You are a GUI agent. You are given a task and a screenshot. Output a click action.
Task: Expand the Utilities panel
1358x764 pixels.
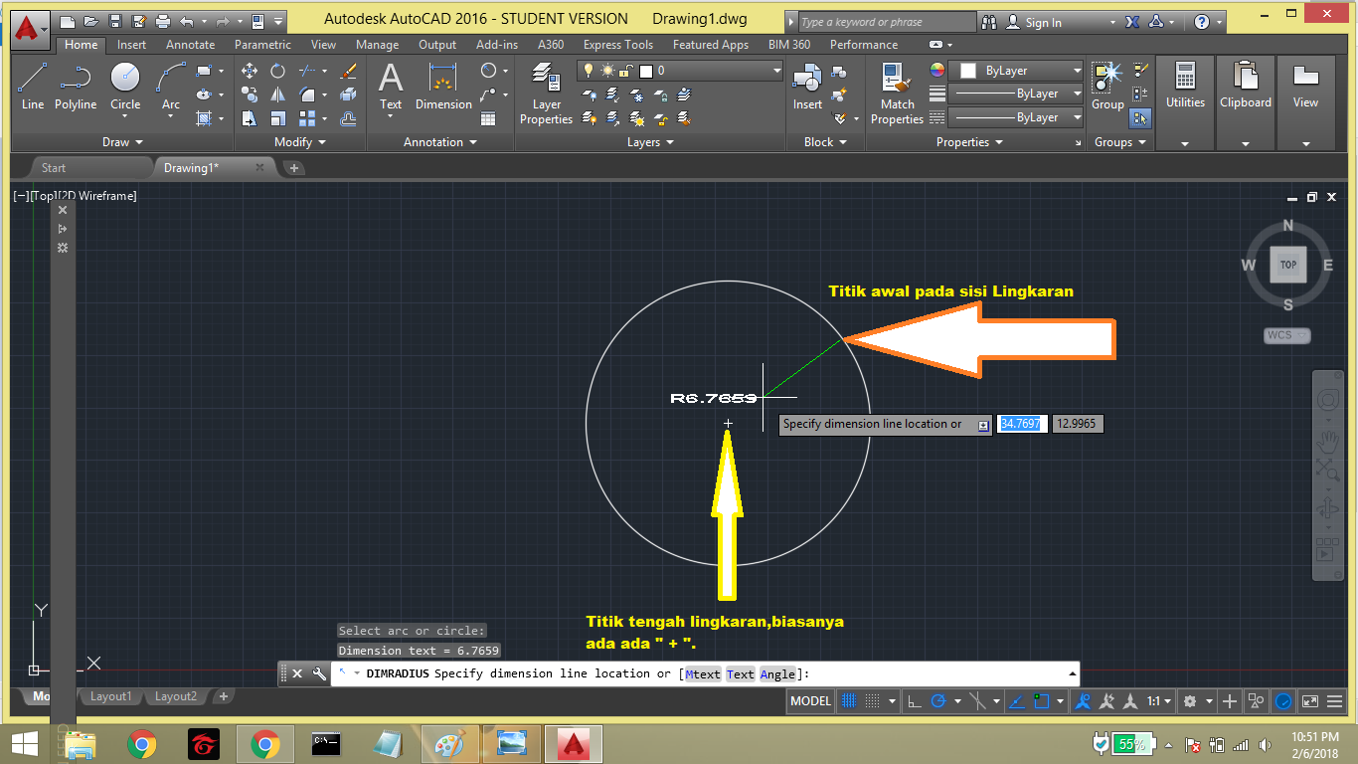[1185, 103]
